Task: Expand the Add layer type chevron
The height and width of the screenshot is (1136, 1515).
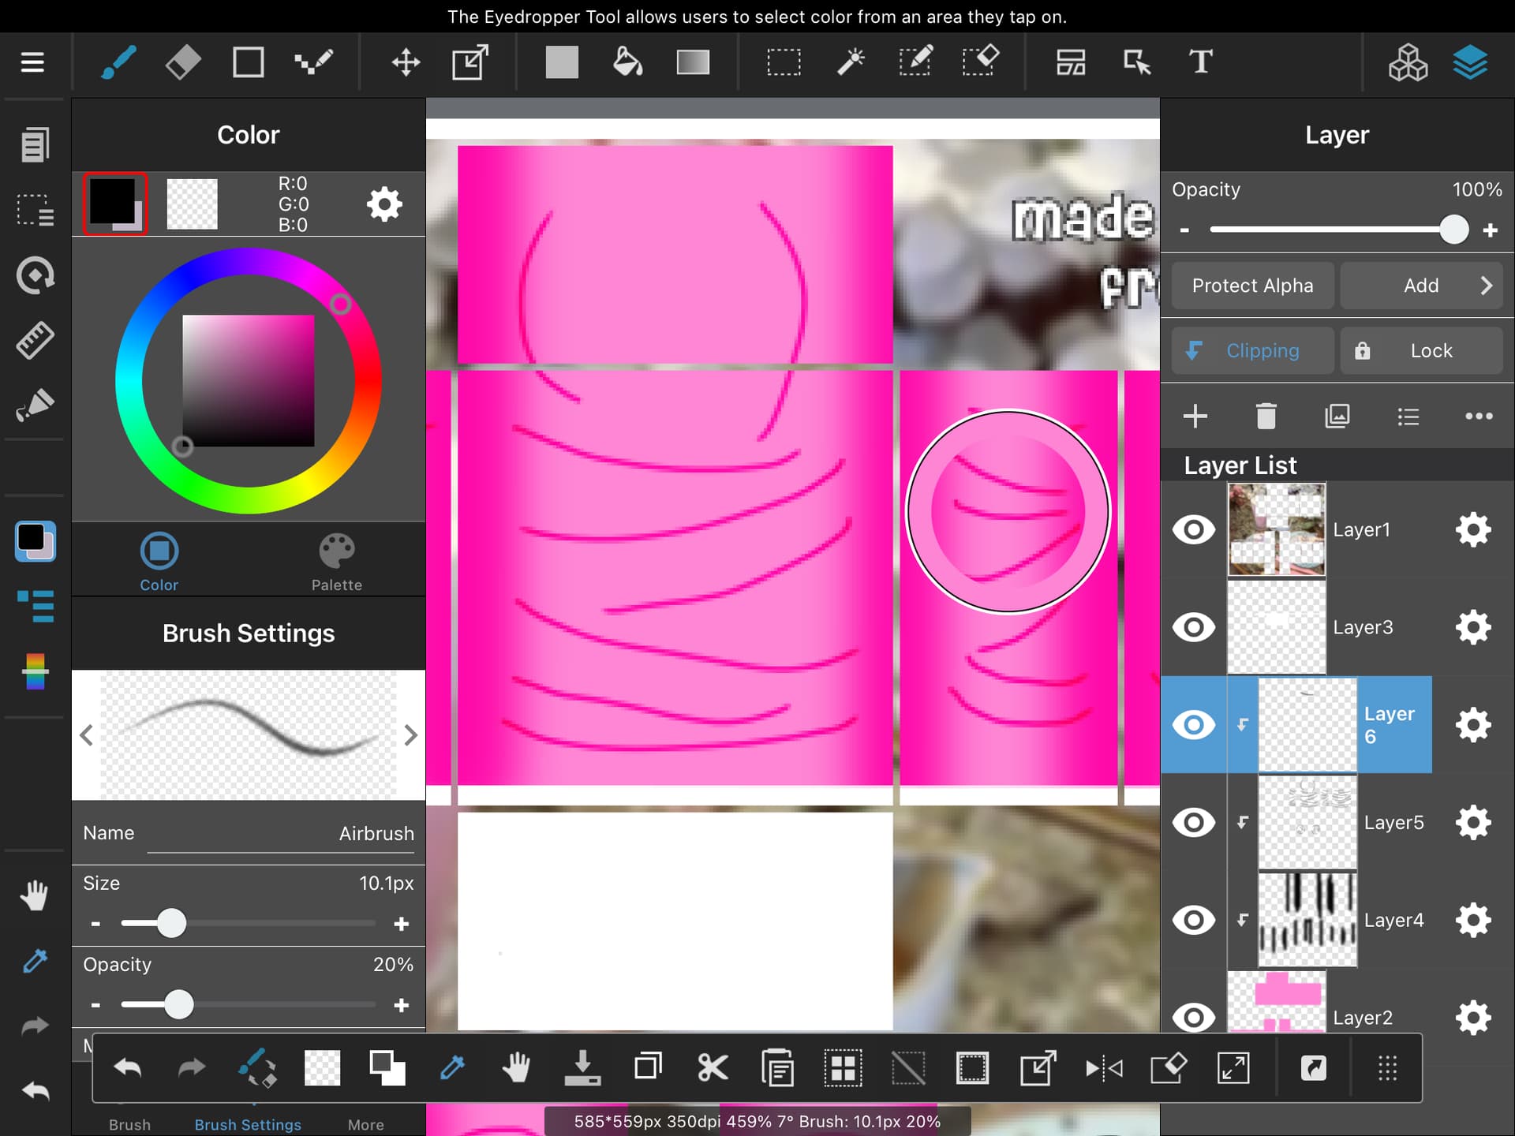Action: (x=1487, y=286)
